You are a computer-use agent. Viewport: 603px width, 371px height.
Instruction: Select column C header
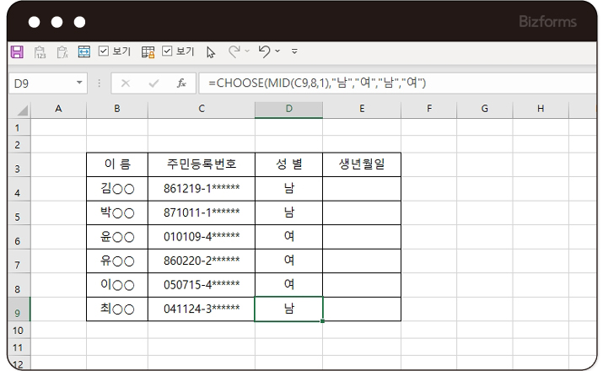coord(202,109)
